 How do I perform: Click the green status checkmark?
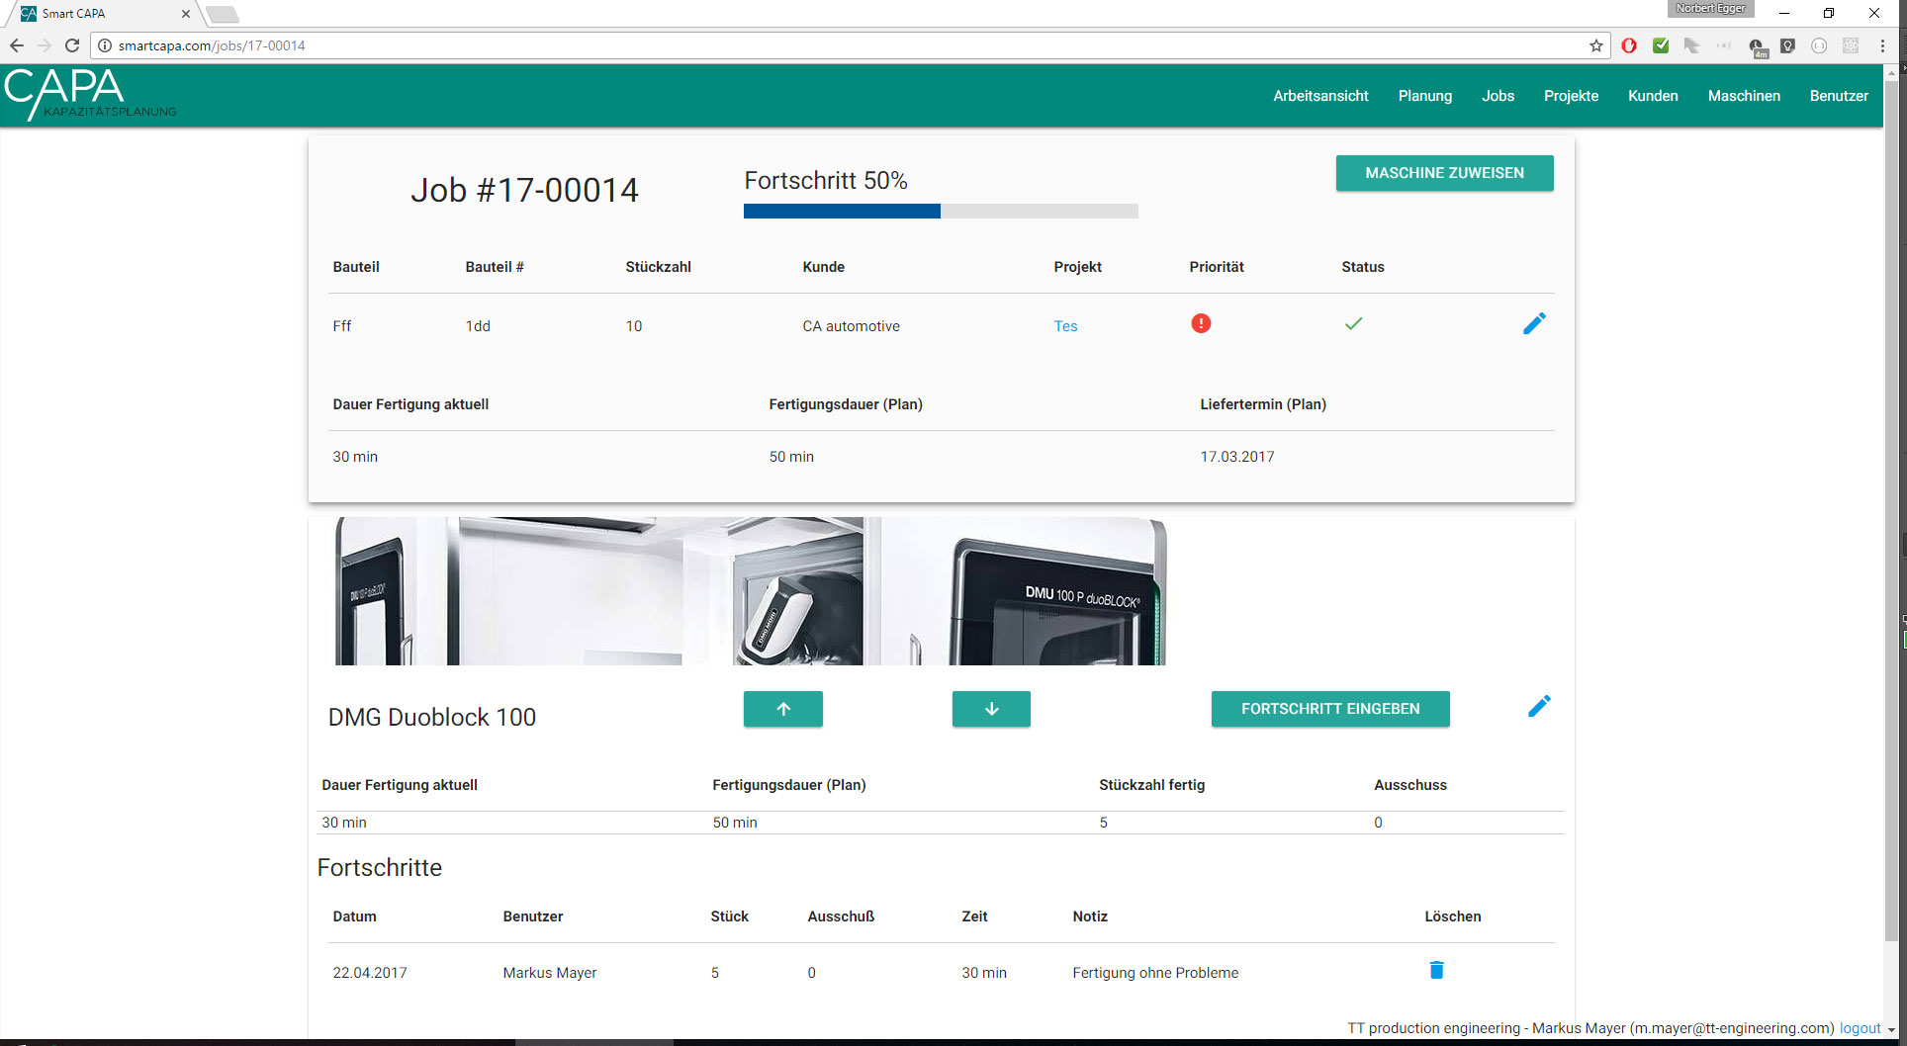[1353, 323]
